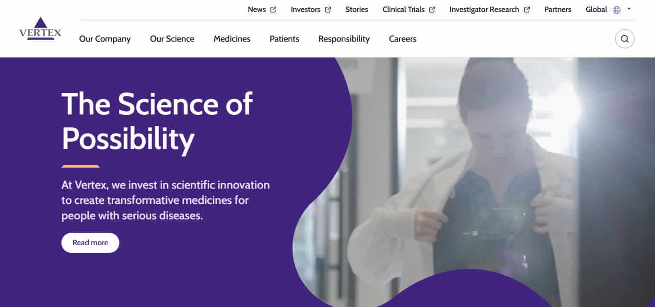Open the Stories link
The image size is (655, 307).
[357, 10]
